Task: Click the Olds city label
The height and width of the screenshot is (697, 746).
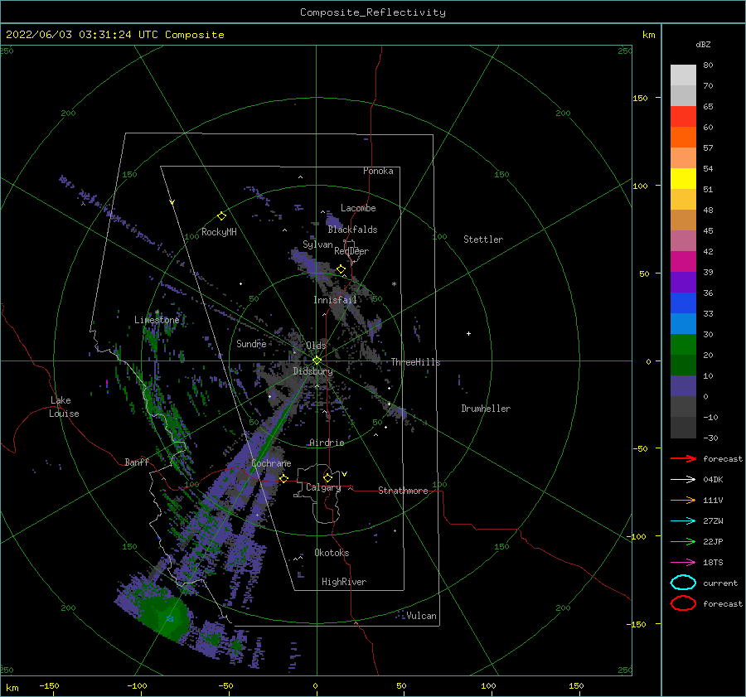Action: click(x=316, y=346)
